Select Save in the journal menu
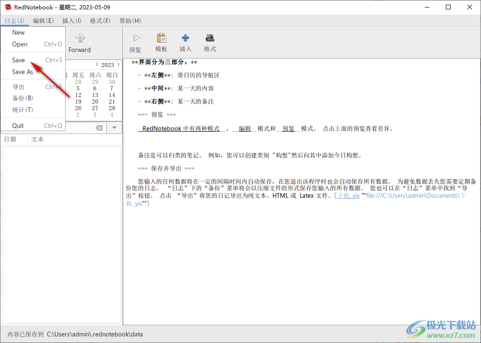Screen dimensions: 481x343 click(x=33, y=60)
